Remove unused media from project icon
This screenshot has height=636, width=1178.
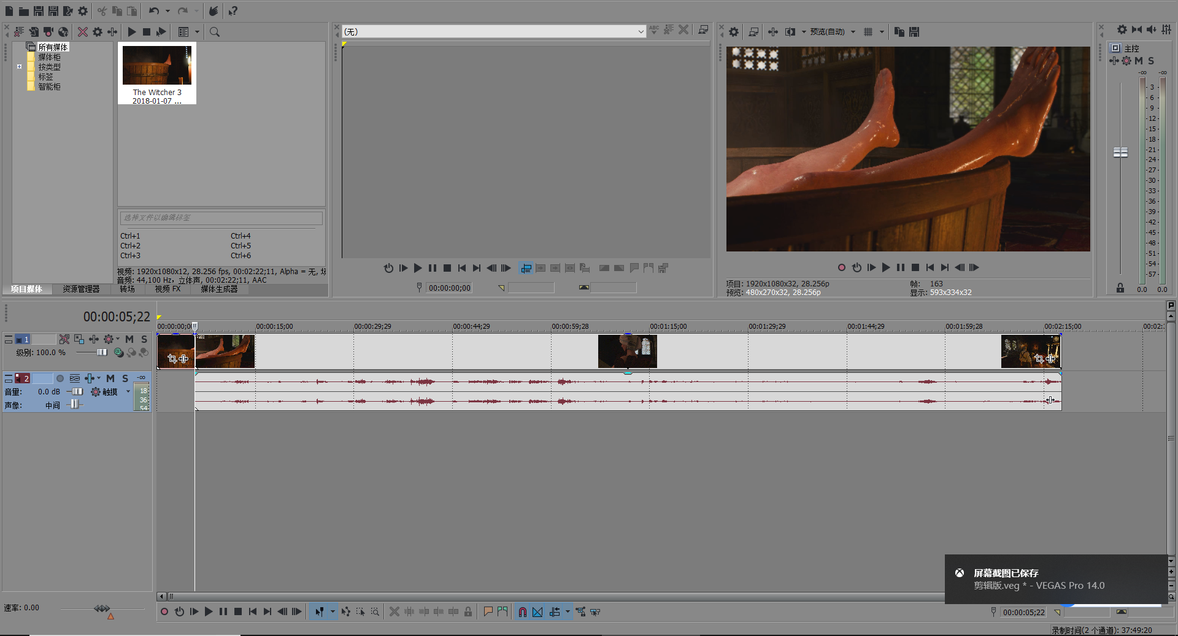pos(19,32)
